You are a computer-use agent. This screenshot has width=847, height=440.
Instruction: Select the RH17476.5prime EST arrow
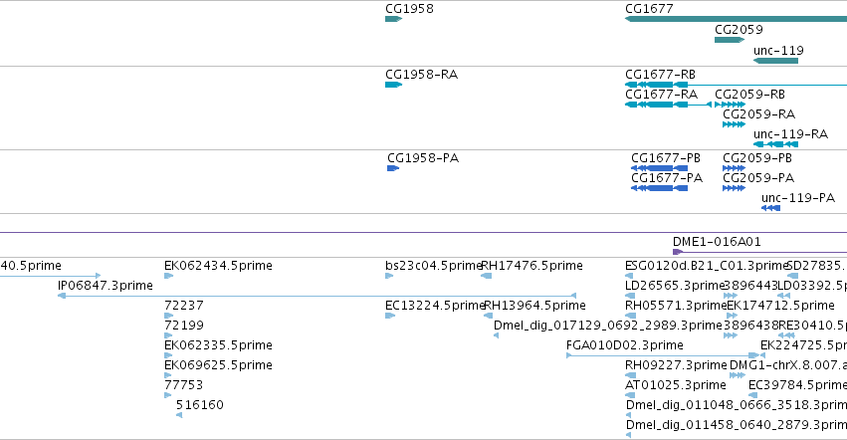click(x=486, y=276)
